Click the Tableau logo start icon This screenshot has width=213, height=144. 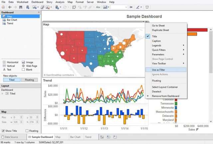point(3,7)
